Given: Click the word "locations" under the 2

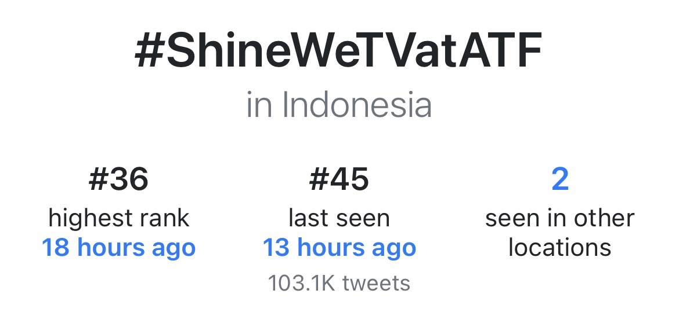Looking at the screenshot, I should 559,248.
